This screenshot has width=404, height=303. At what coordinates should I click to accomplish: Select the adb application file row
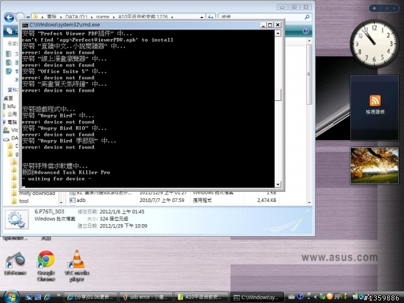[174, 200]
